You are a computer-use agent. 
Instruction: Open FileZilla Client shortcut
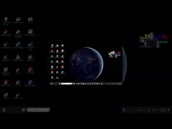point(6,83)
